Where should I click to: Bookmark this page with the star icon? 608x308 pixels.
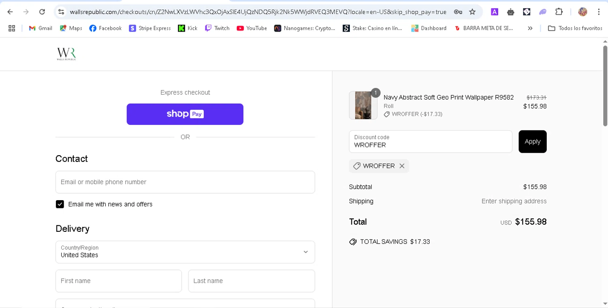[x=472, y=12]
